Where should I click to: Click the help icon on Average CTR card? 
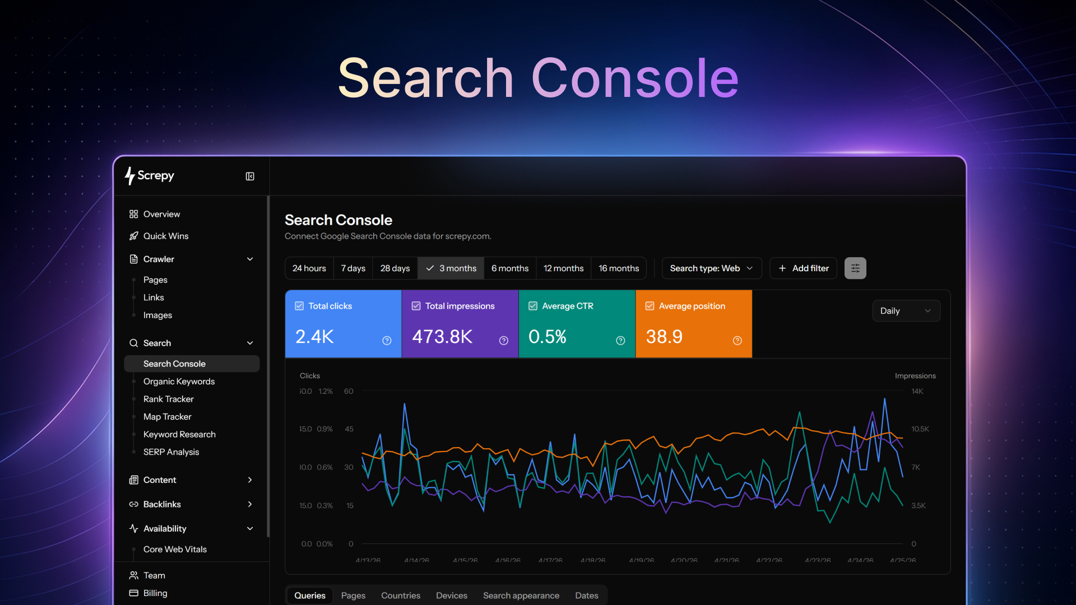[620, 341]
